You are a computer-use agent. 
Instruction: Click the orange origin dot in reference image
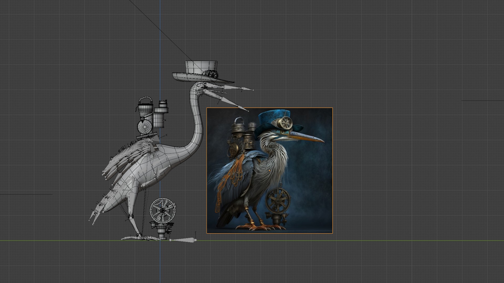tap(270, 171)
